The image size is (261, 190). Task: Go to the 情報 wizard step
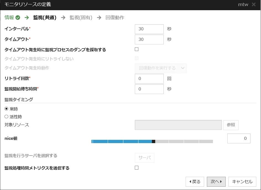tap(9, 17)
